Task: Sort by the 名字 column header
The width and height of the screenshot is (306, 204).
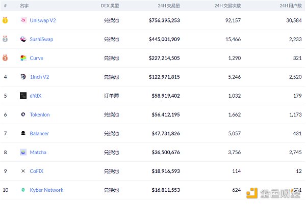Action: tap(24, 6)
